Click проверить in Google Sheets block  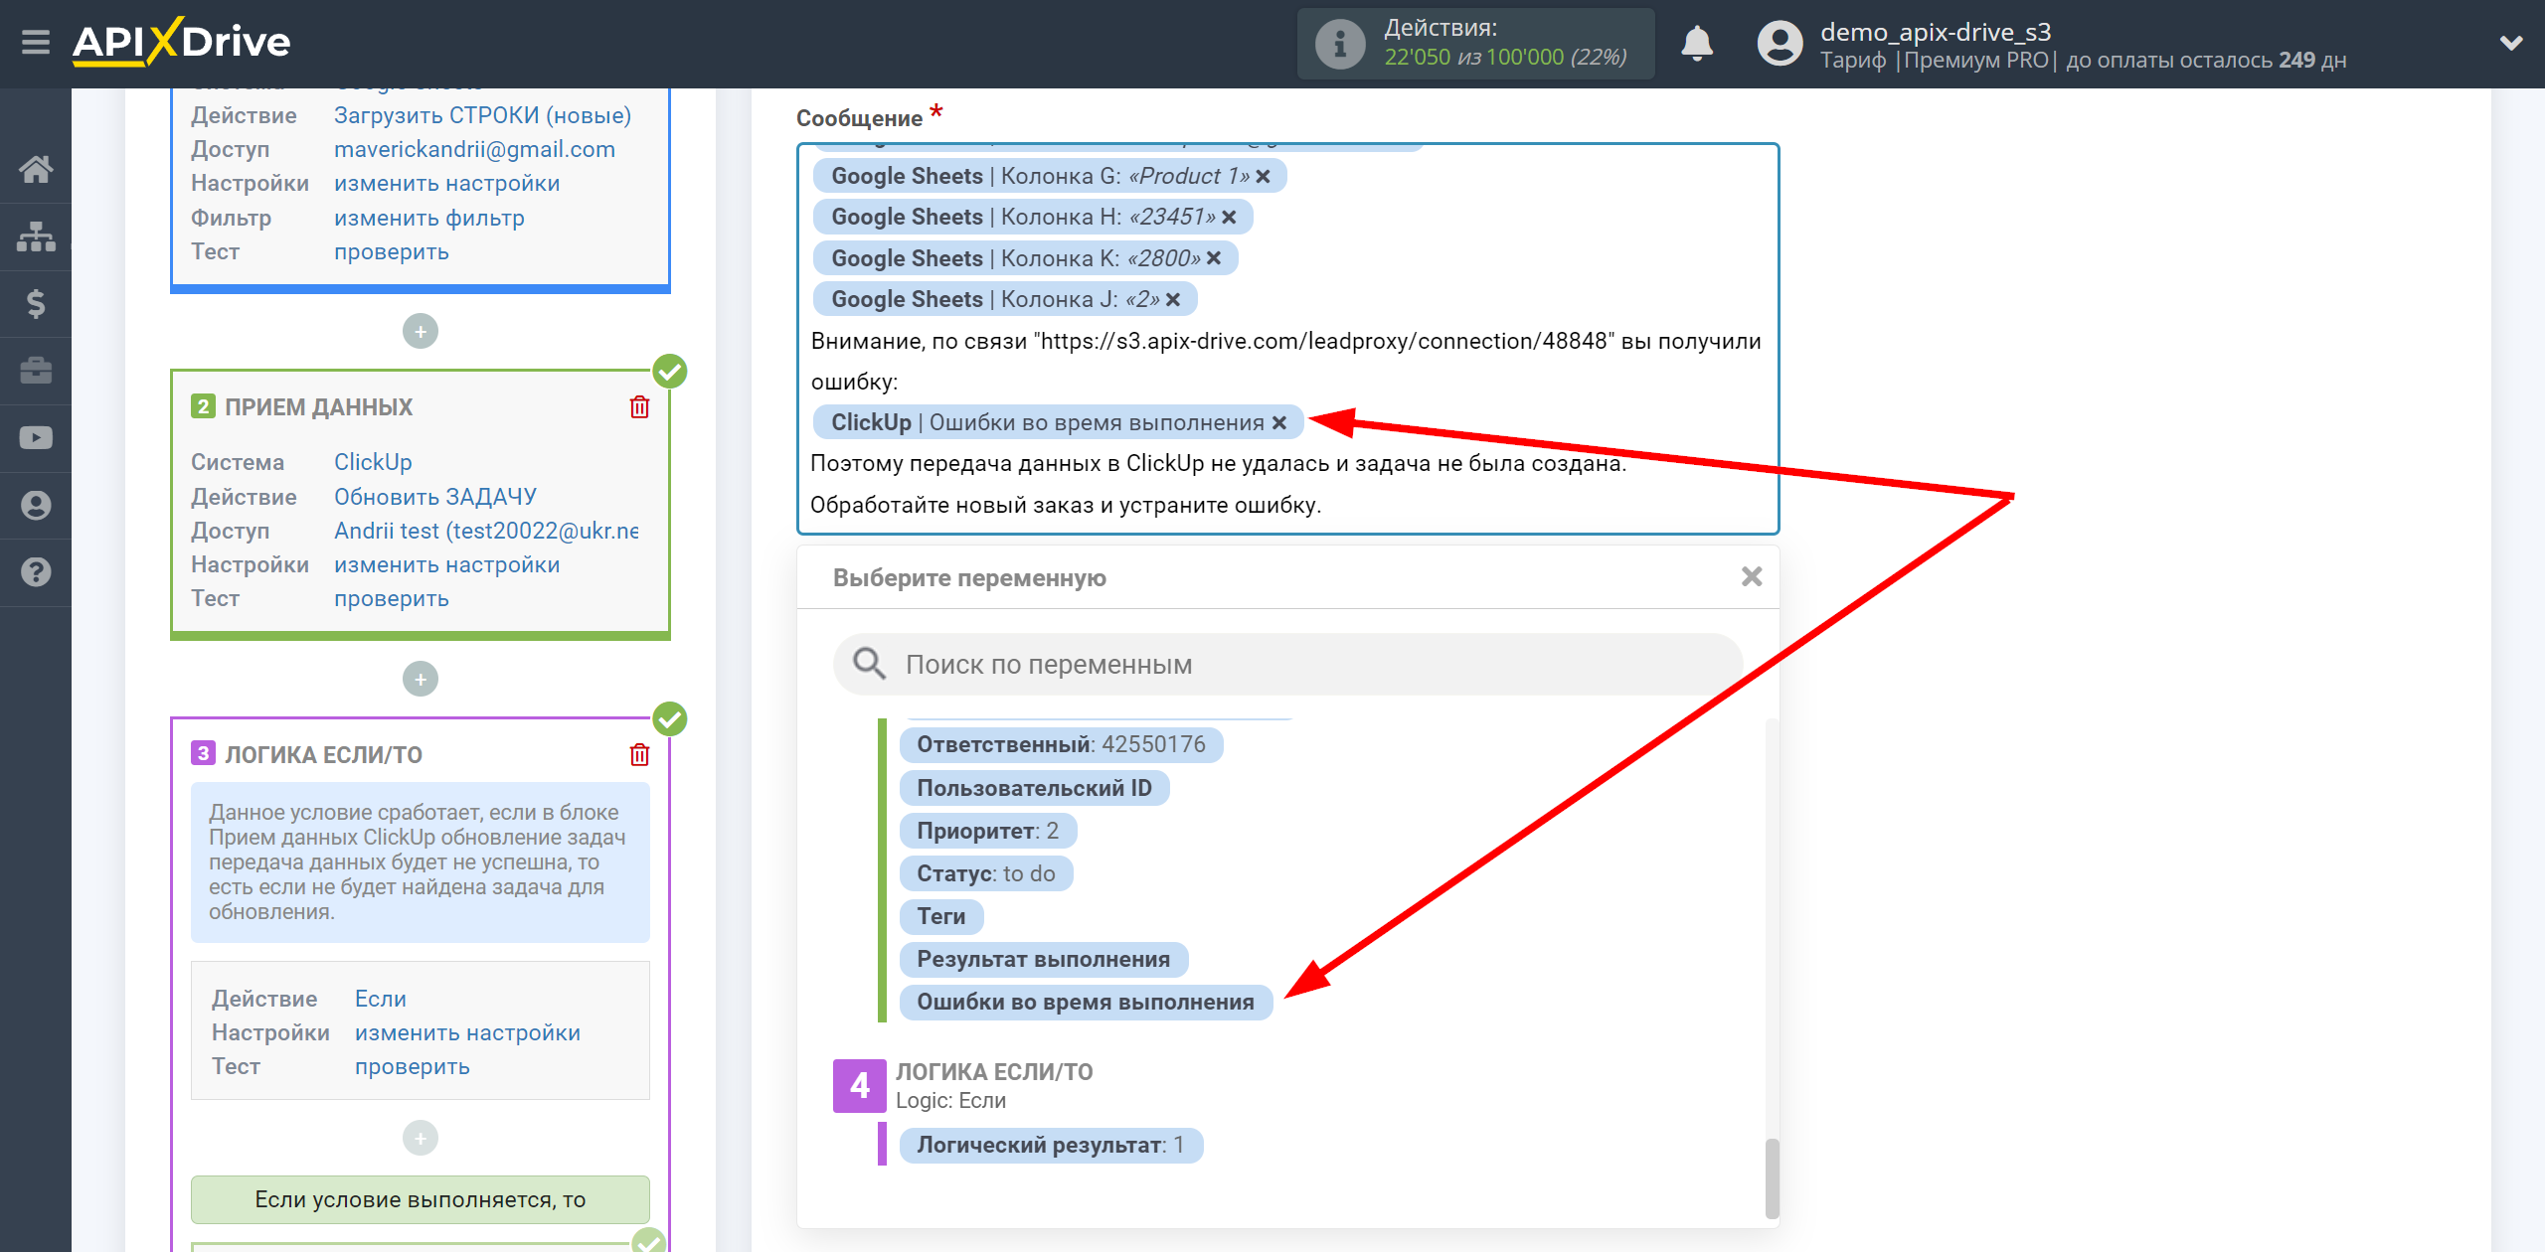click(x=391, y=251)
